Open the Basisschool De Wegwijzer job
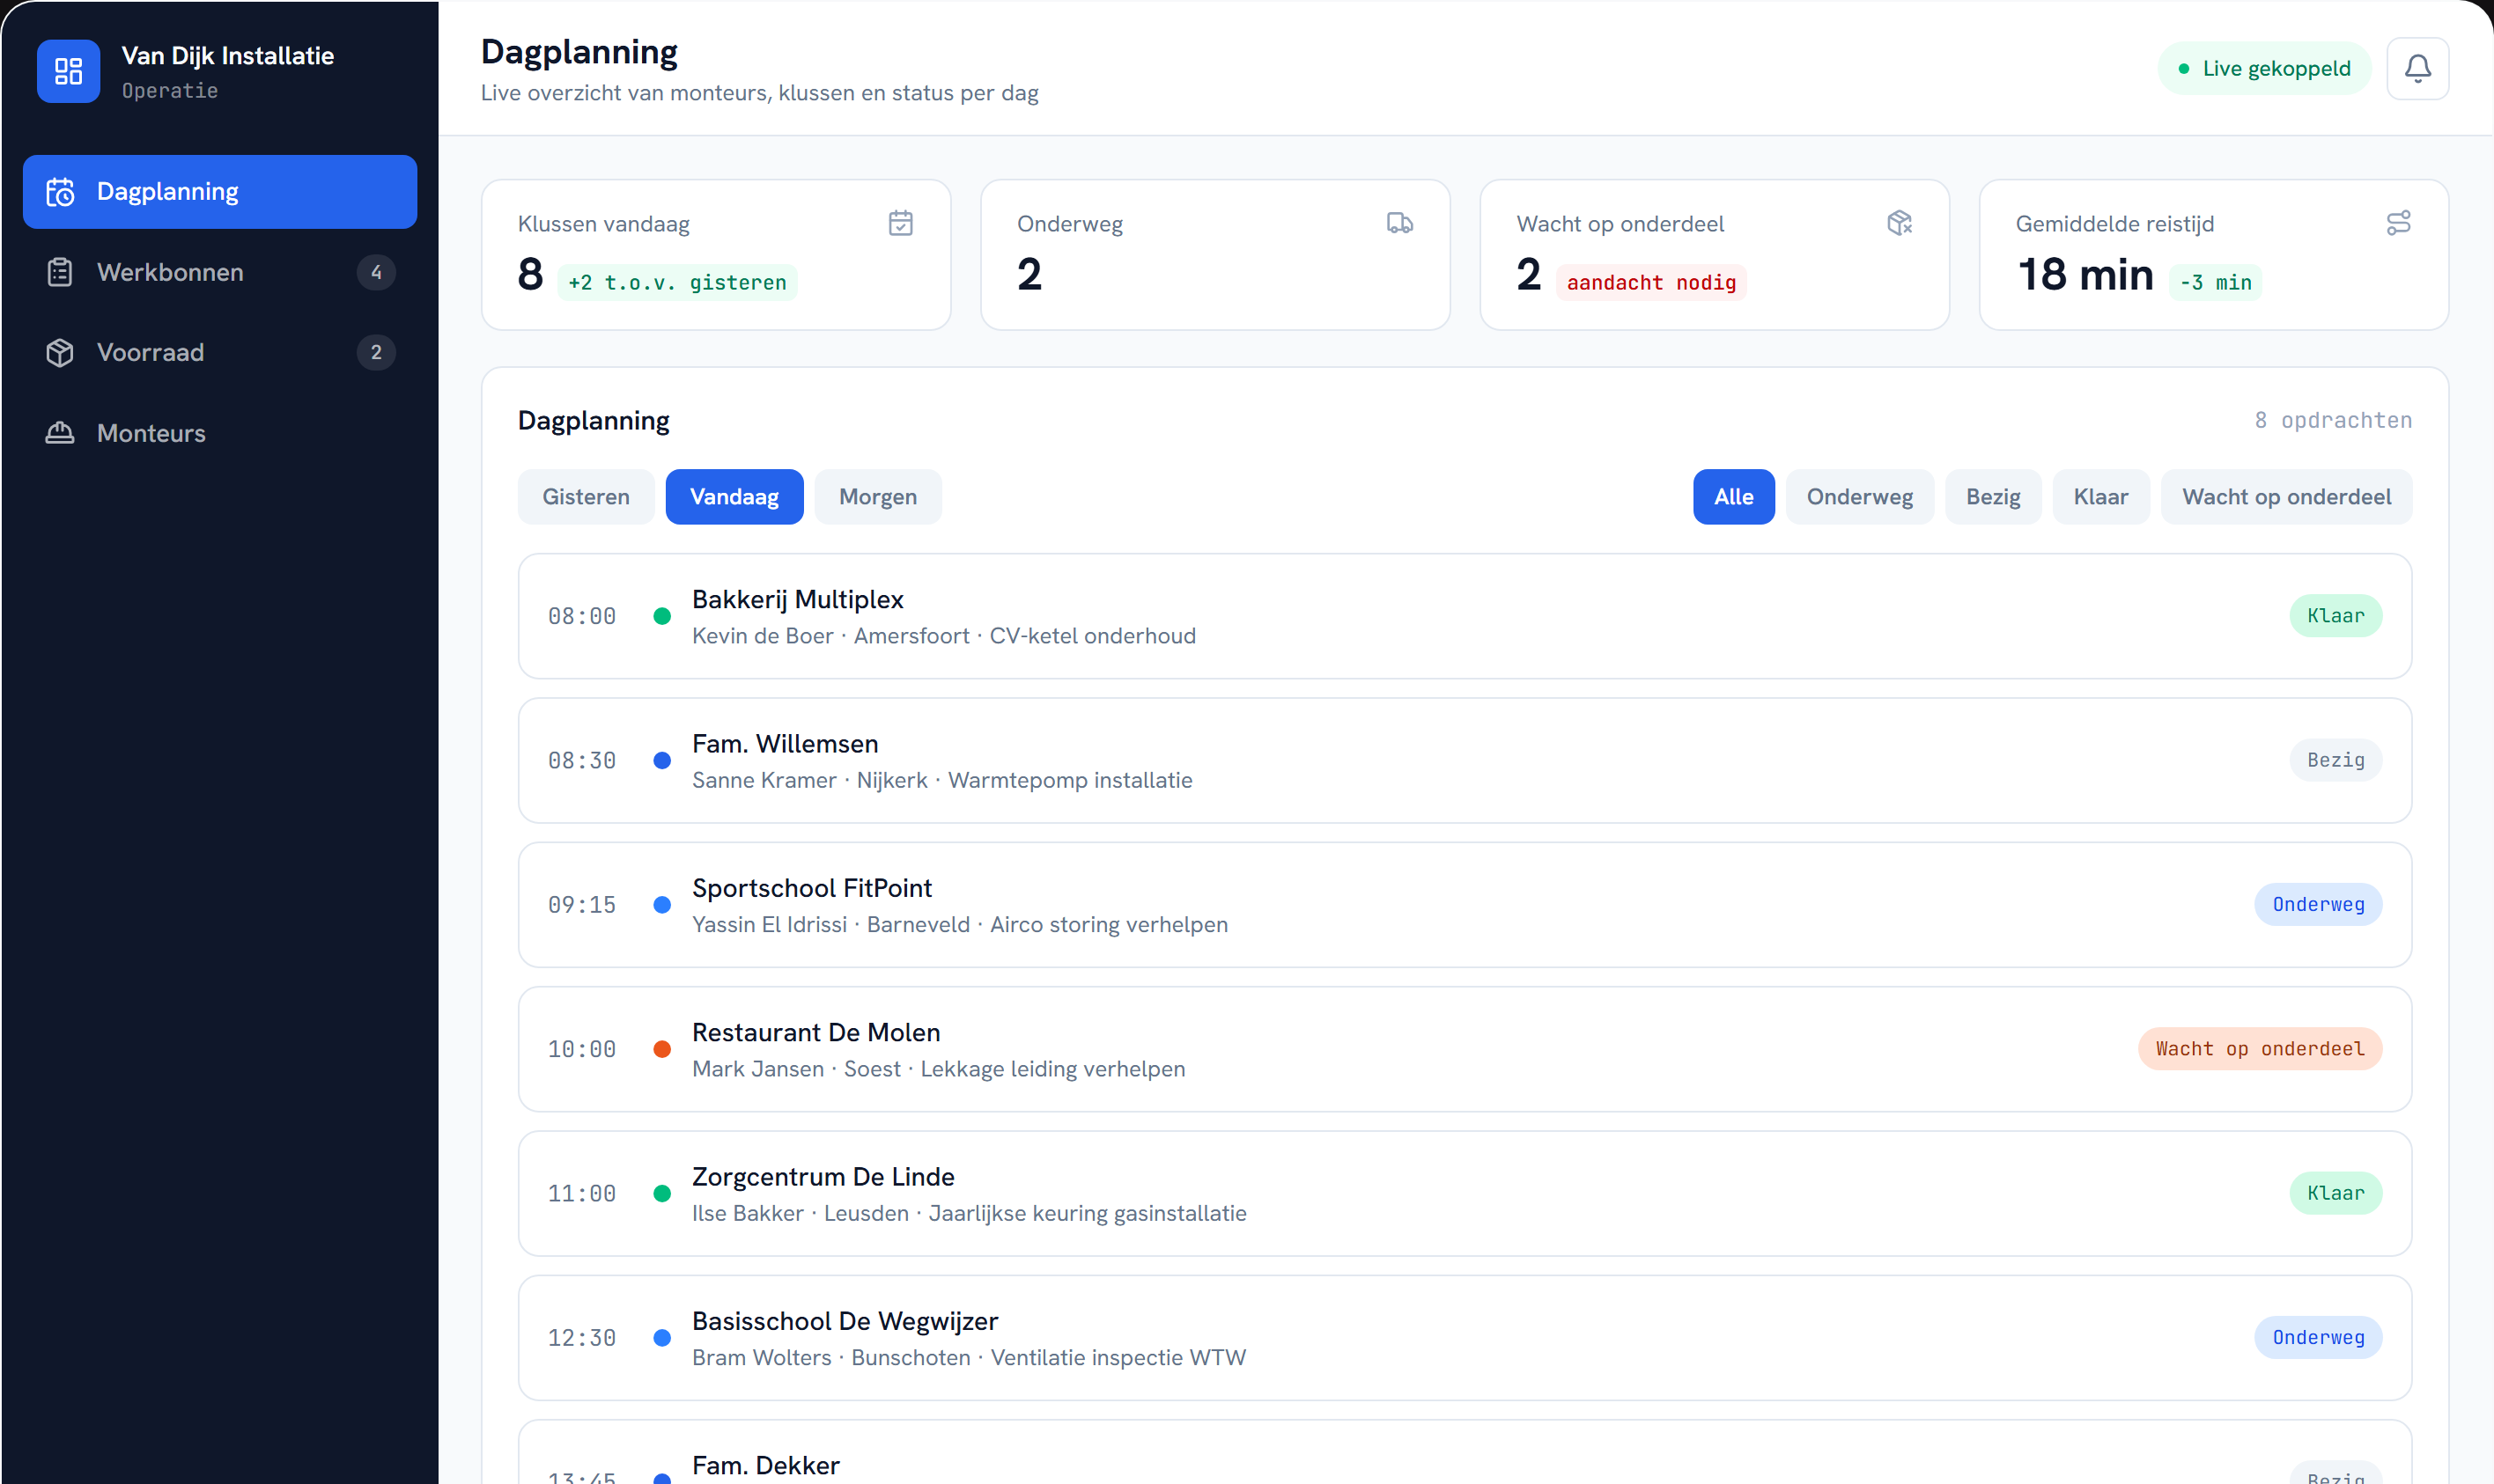The image size is (2494, 1484). pos(1465,1338)
